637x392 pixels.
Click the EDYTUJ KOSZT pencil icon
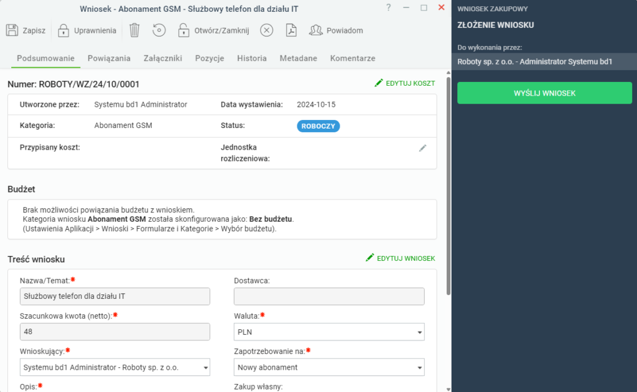379,83
